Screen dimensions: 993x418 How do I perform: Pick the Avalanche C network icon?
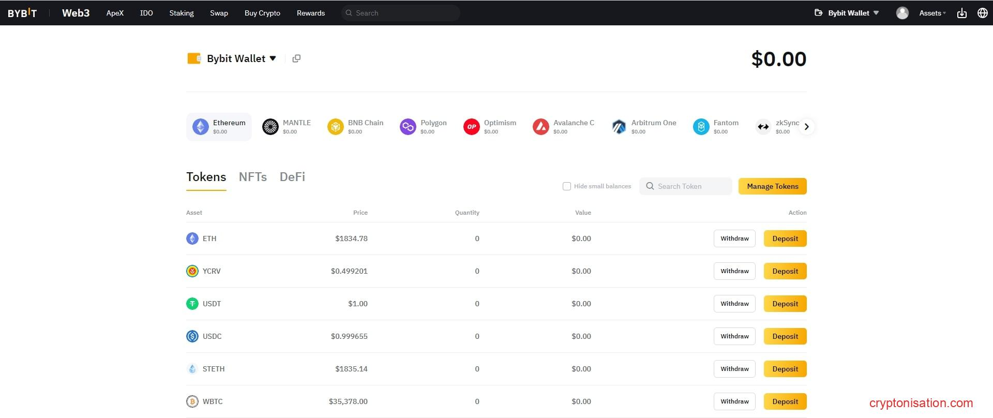[x=541, y=127]
